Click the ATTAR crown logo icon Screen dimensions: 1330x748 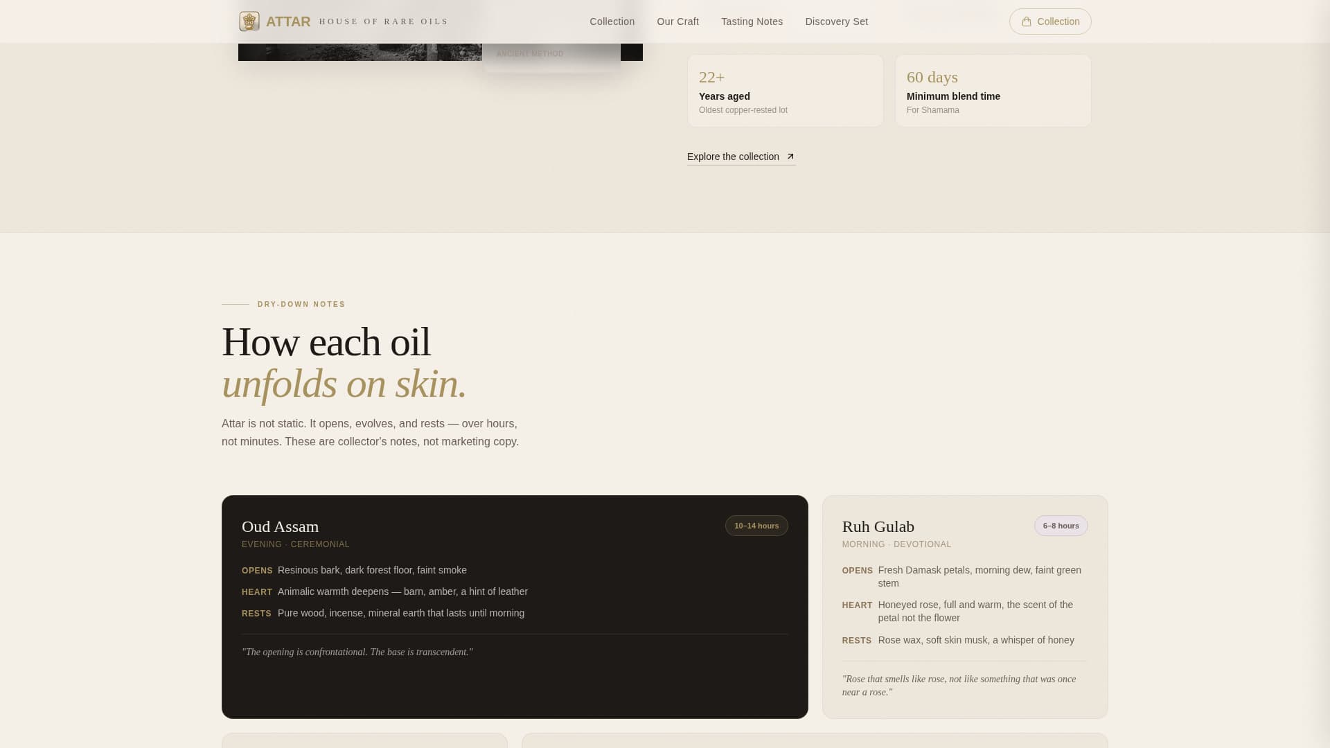pos(249,21)
